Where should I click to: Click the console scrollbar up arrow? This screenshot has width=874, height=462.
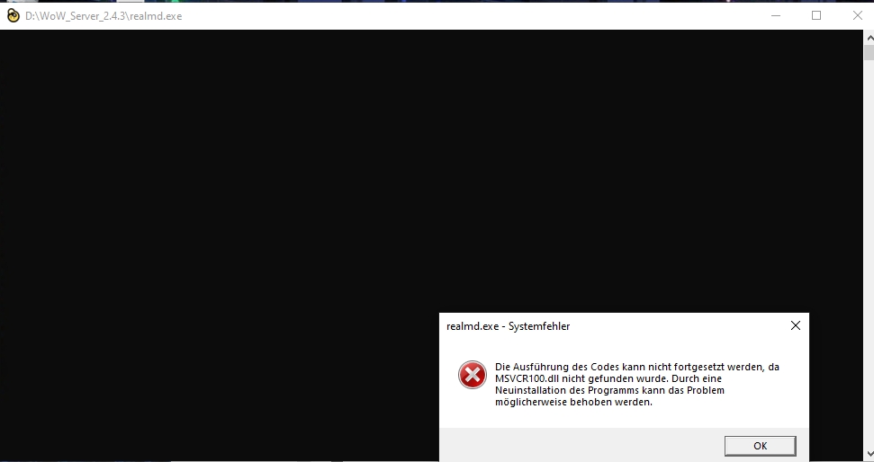point(869,37)
